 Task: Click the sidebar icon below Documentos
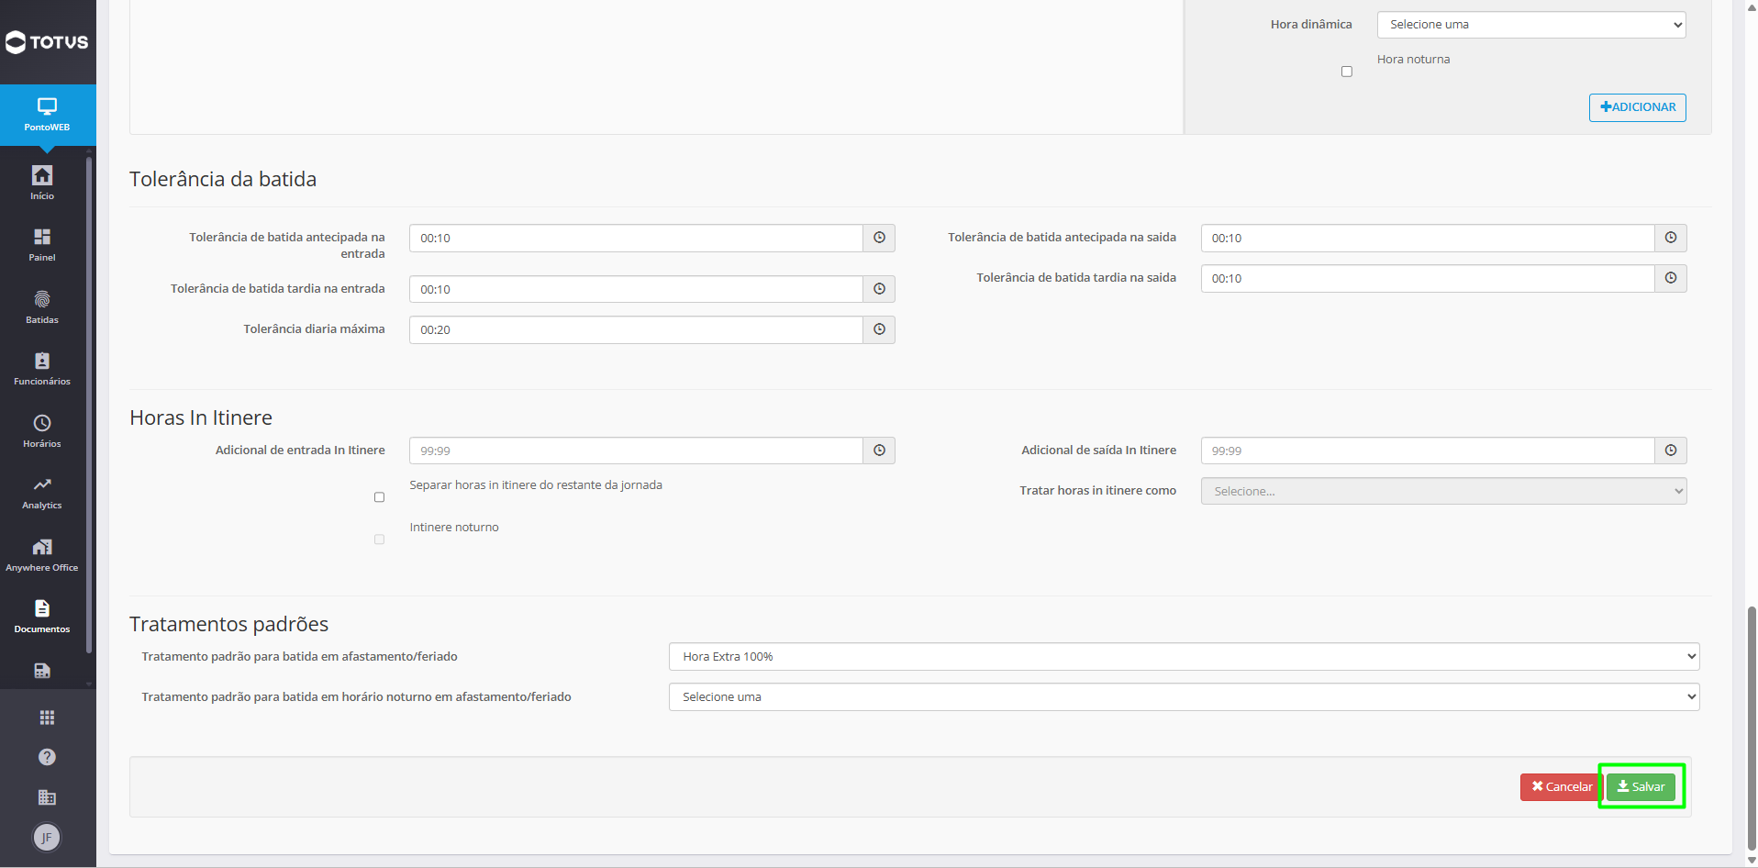42,671
